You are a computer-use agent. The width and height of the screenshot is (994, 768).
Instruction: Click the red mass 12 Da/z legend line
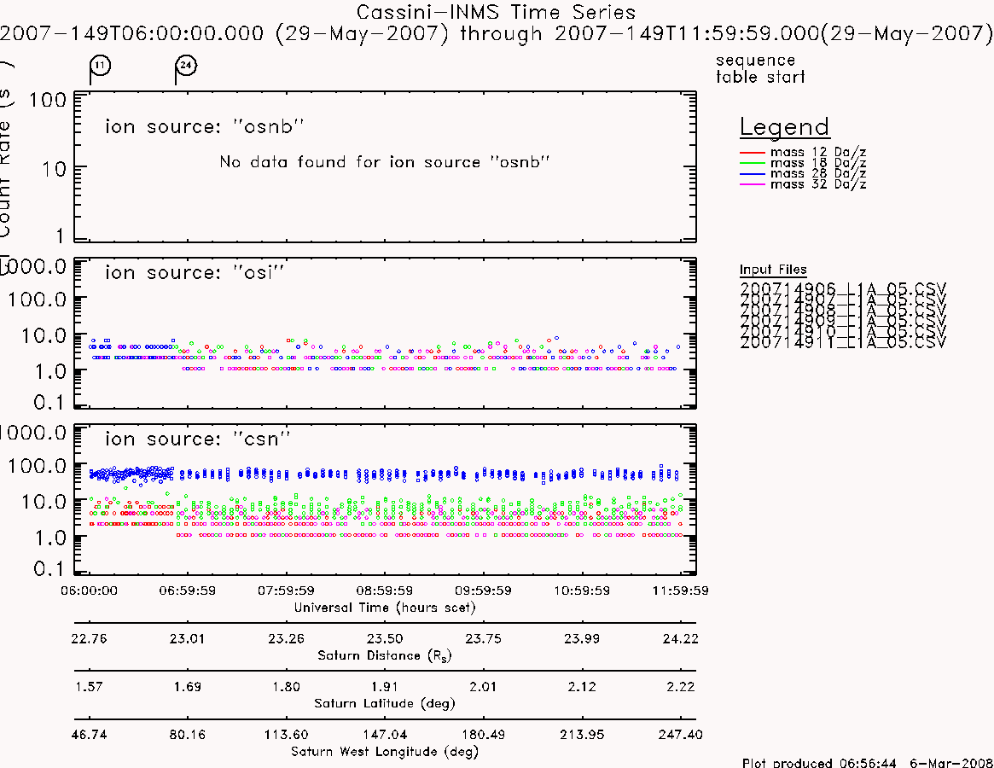click(x=753, y=153)
